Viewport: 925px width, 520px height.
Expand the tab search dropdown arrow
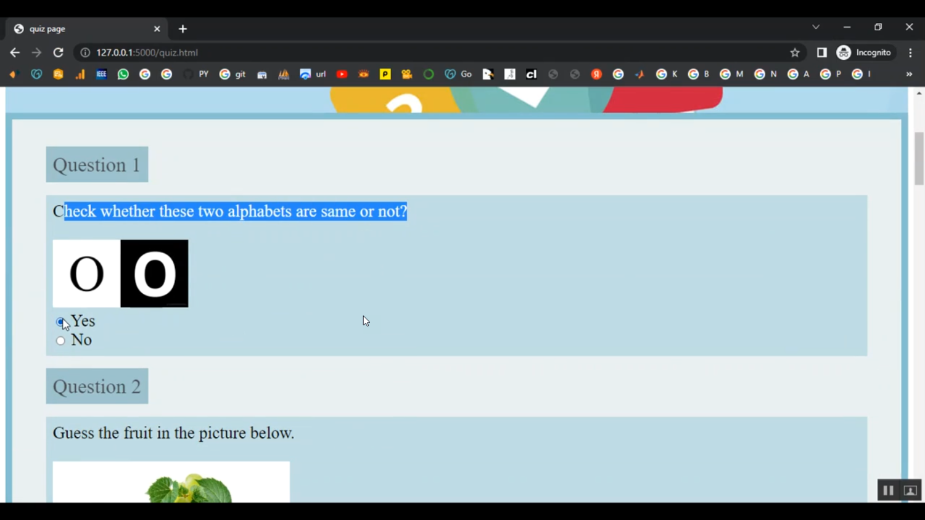click(x=816, y=27)
